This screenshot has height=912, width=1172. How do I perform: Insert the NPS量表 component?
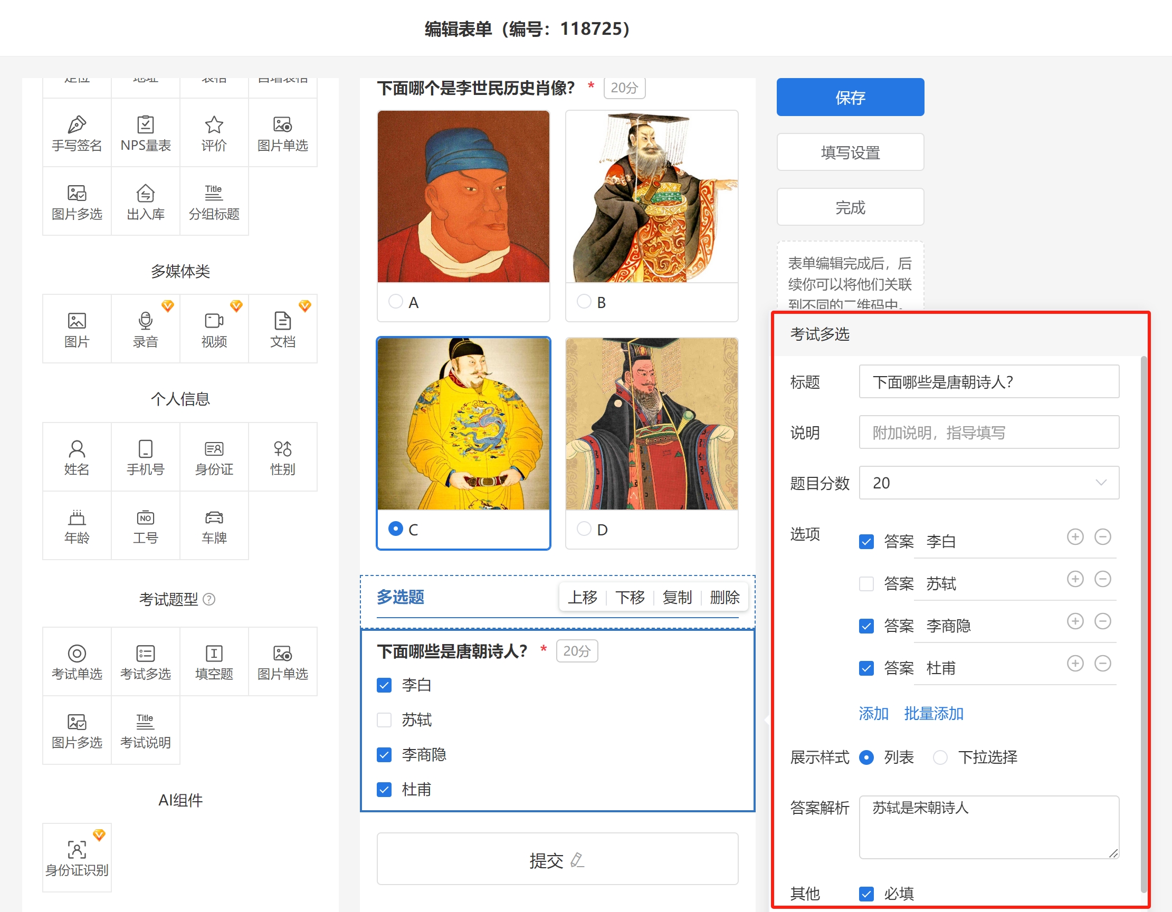[x=146, y=133]
